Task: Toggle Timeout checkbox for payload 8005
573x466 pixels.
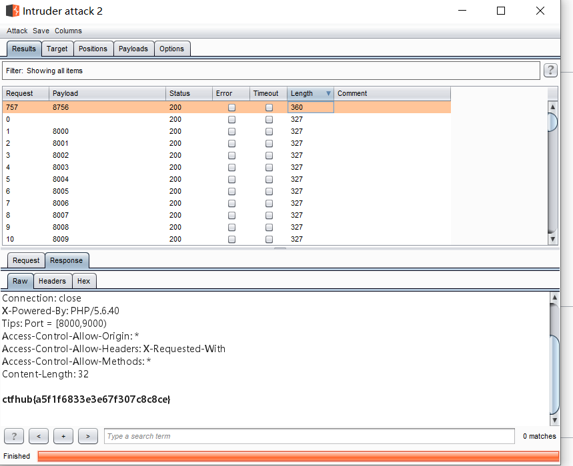Action: click(269, 192)
